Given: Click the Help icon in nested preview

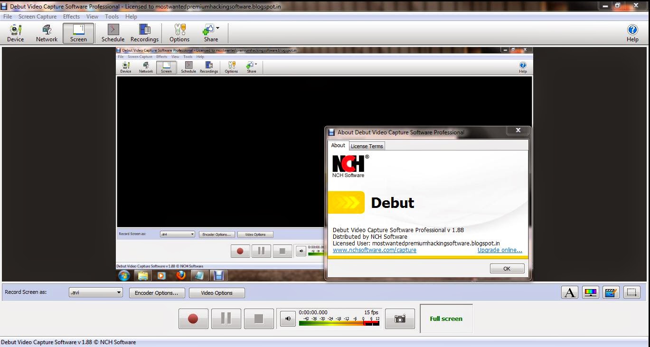Looking at the screenshot, I should (x=523, y=67).
